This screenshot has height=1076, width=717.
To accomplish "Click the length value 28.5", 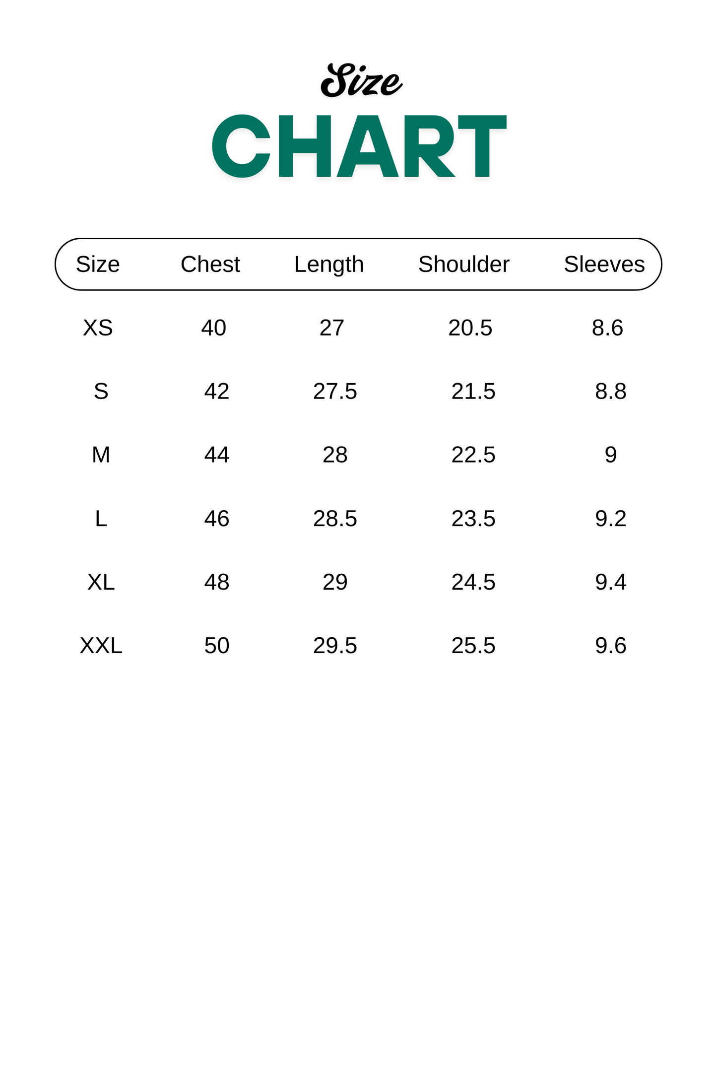I will tap(335, 519).
